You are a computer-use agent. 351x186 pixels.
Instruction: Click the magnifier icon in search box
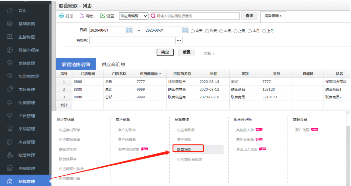tap(153, 16)
